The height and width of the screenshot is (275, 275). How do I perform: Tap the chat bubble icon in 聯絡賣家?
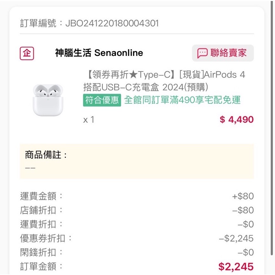202,53
